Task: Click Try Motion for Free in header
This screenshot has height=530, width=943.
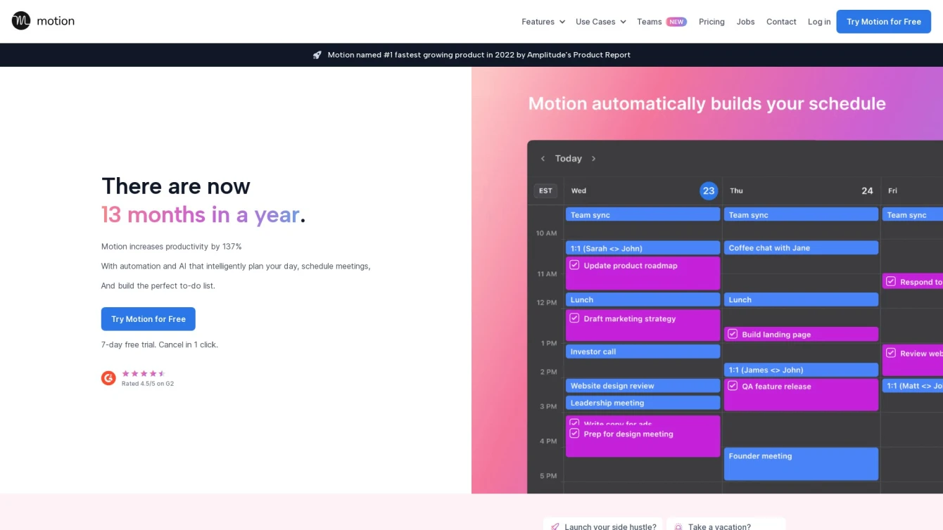Action: tap(883, 22)
